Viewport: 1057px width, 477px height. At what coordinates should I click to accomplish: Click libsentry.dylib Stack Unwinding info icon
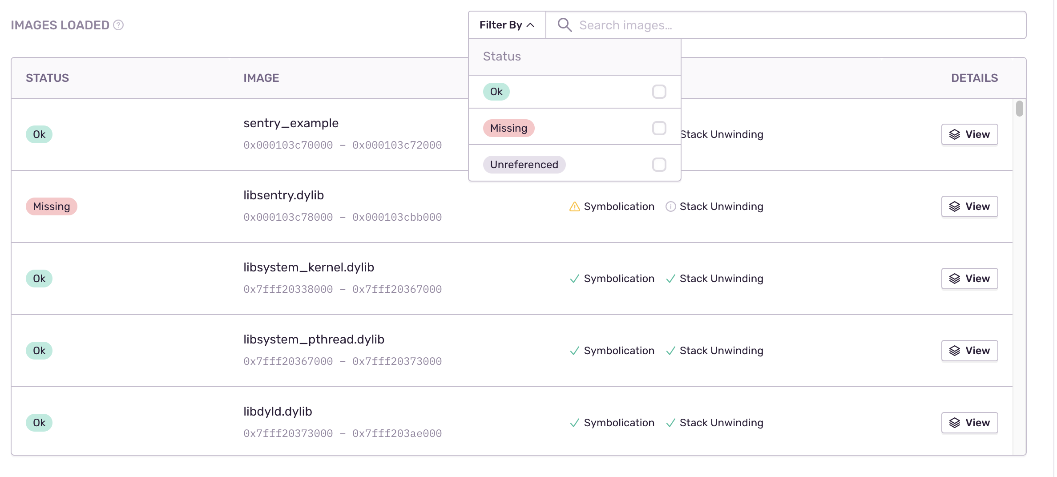(670, 206)
